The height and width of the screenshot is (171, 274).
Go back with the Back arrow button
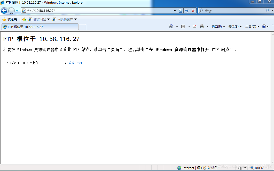[4, 11]
